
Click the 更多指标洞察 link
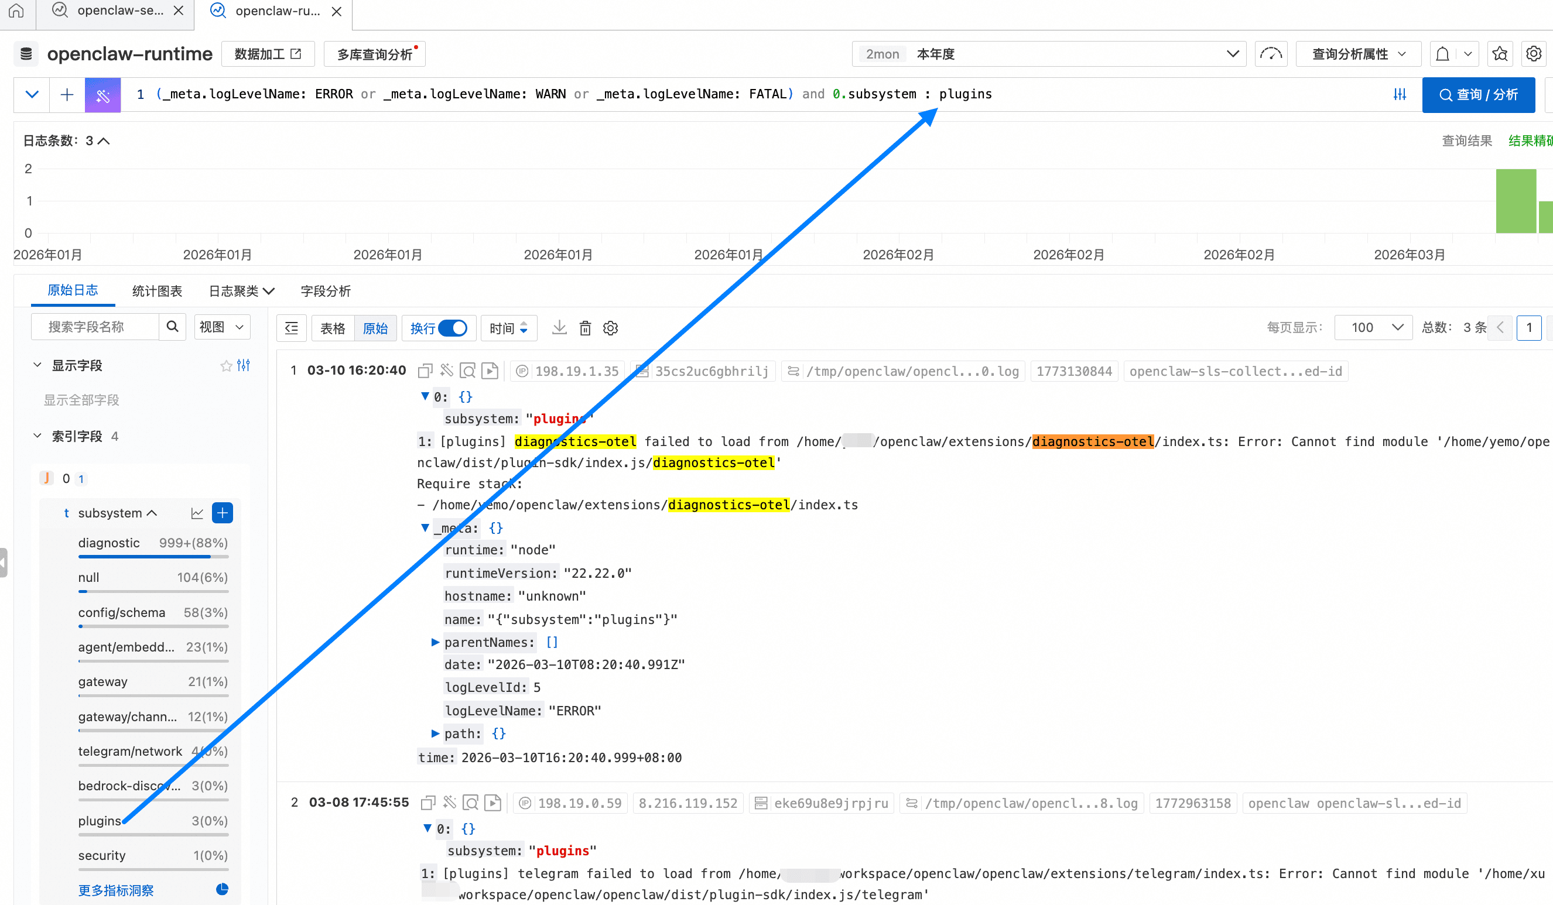tap(116, 890)
